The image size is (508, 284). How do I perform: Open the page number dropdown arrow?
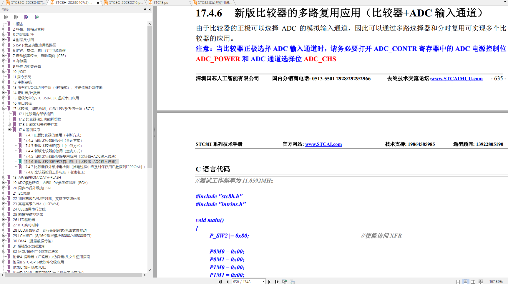point(263,282)
